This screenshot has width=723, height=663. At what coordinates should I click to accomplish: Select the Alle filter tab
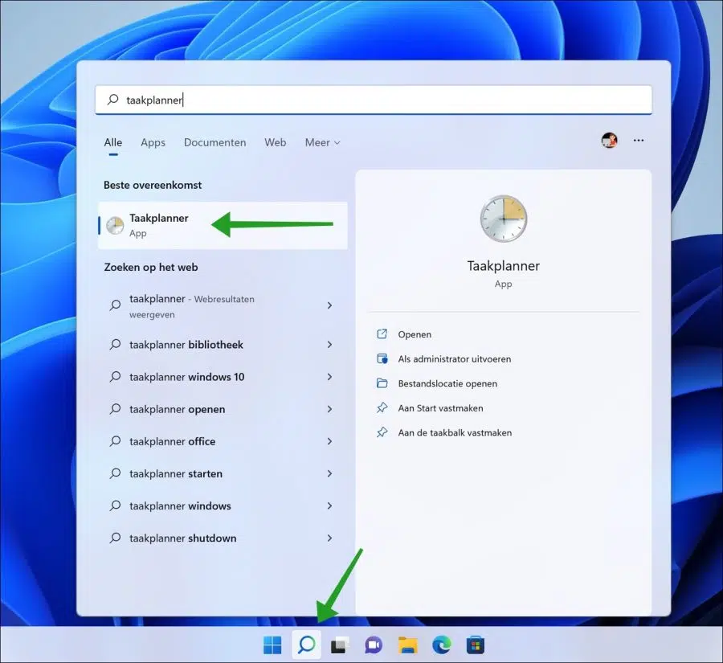113,142
